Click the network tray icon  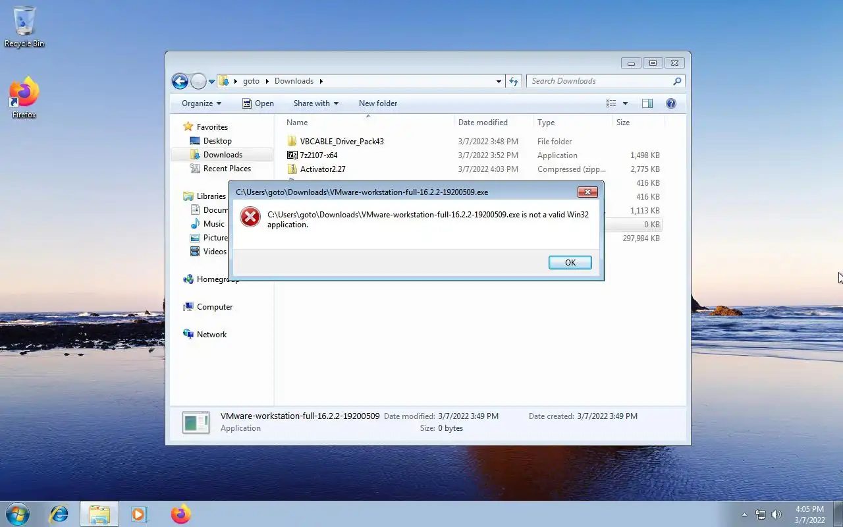pos(761,514)
